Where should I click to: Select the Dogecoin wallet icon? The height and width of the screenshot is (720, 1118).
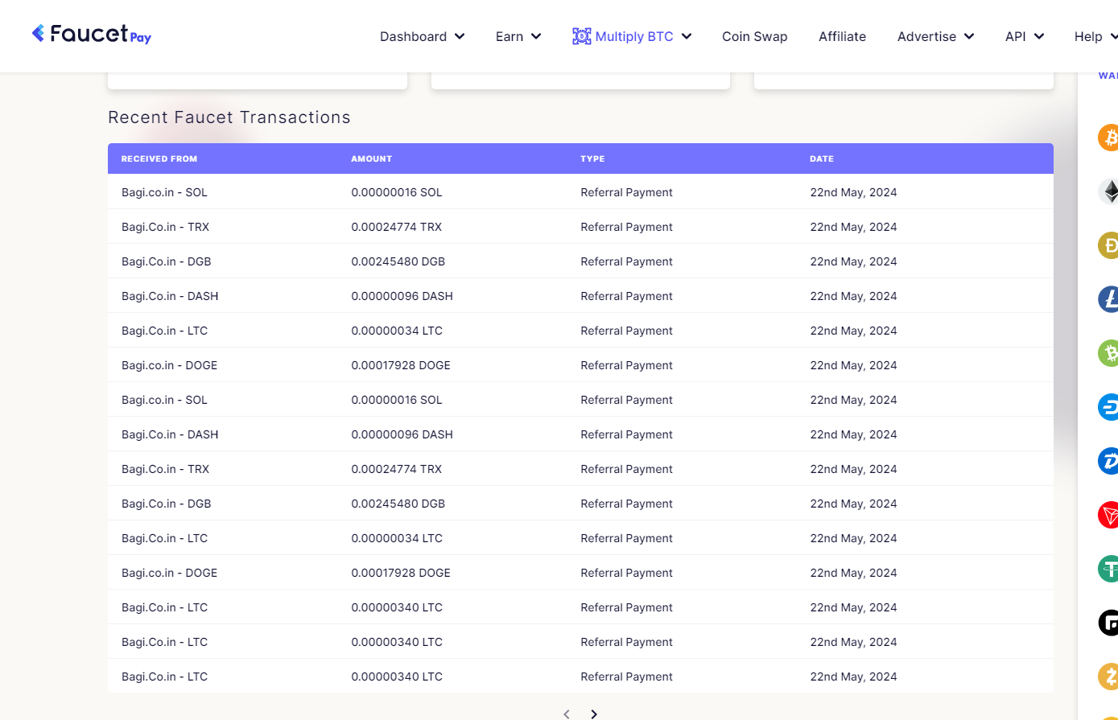pos(1108,245)
